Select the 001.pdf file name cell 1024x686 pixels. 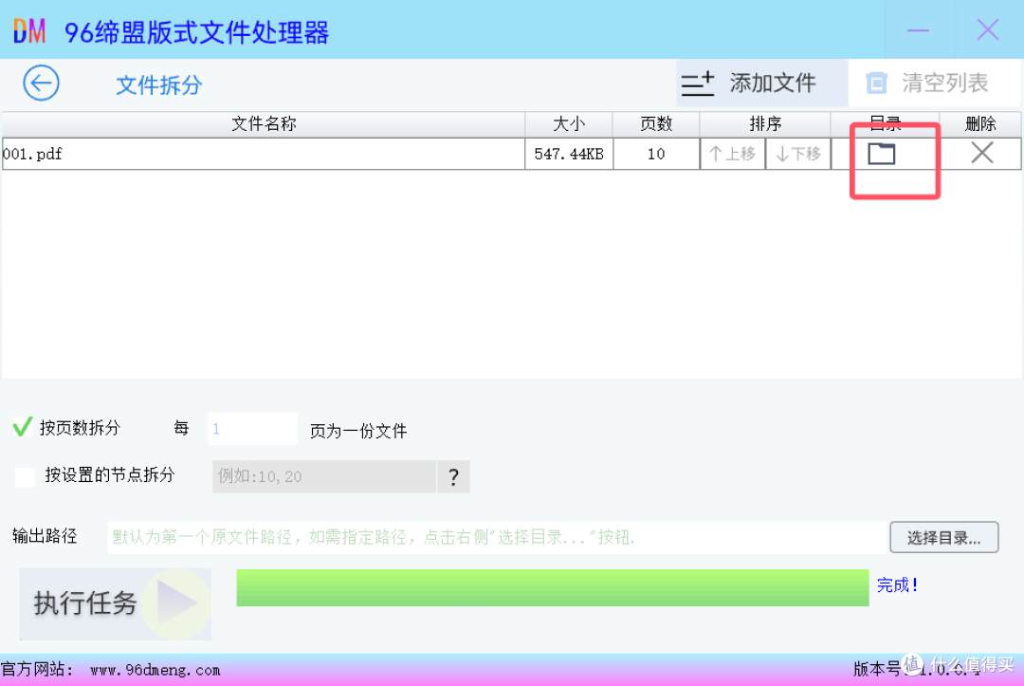(264, 155)
